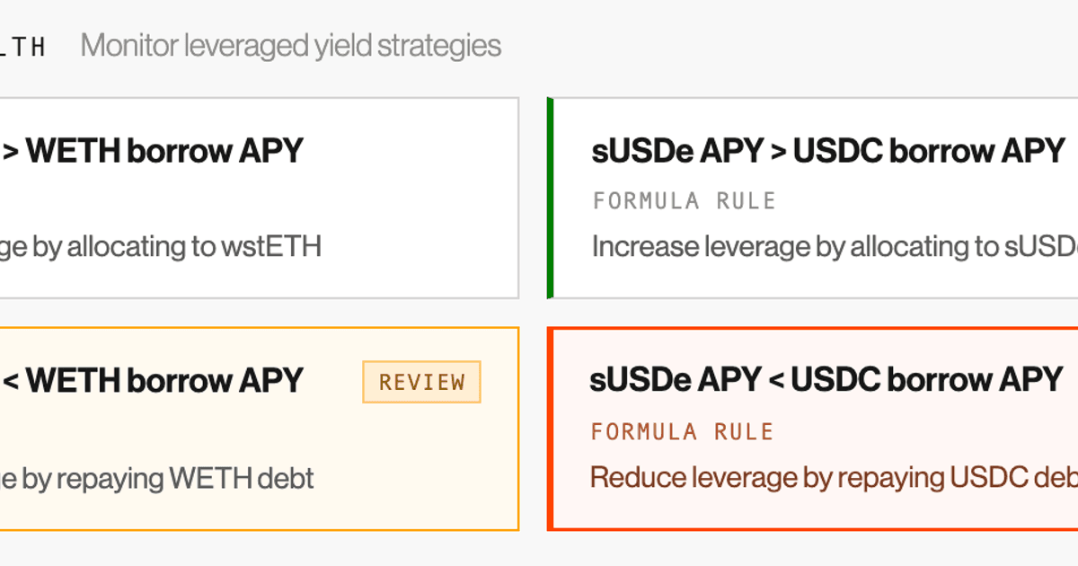Click the gray FORMULA RULE label in the green-bordered card
Image resolution: width=1078 pixels, height=566 pixels.
(x=684, y=201)
